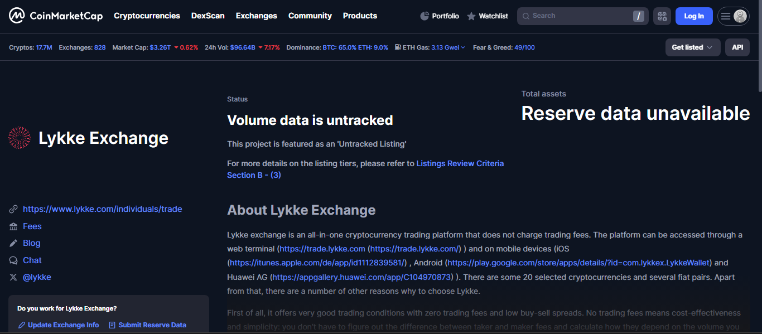This screenshot has height=334, width=762.
Task: Open the Blog via its pencil icon
Action: (x=13, y=243)
